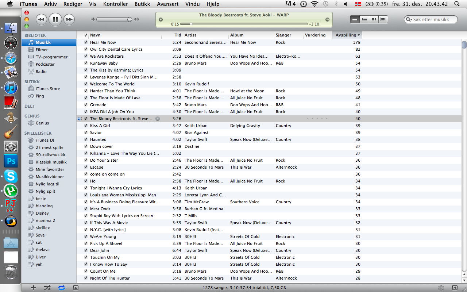The image size is (467, 292).
Task: Pause the currently playing track
Action: 55,19
